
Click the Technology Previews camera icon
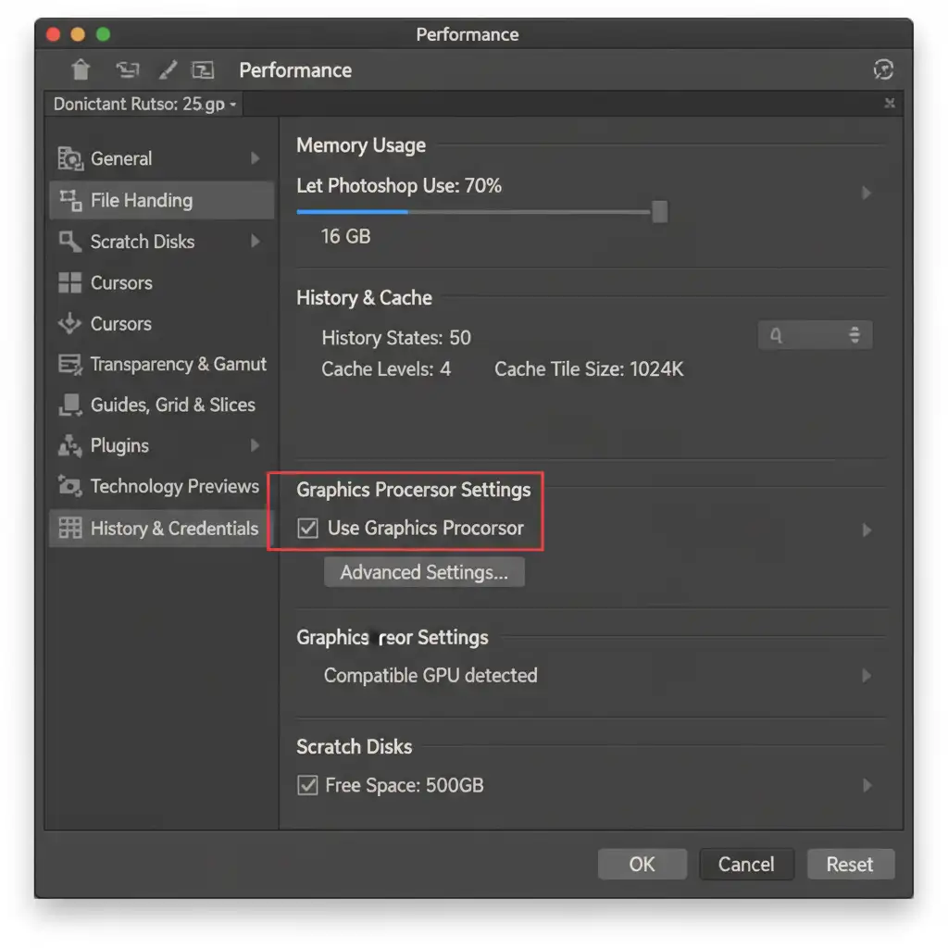[69, 487]
